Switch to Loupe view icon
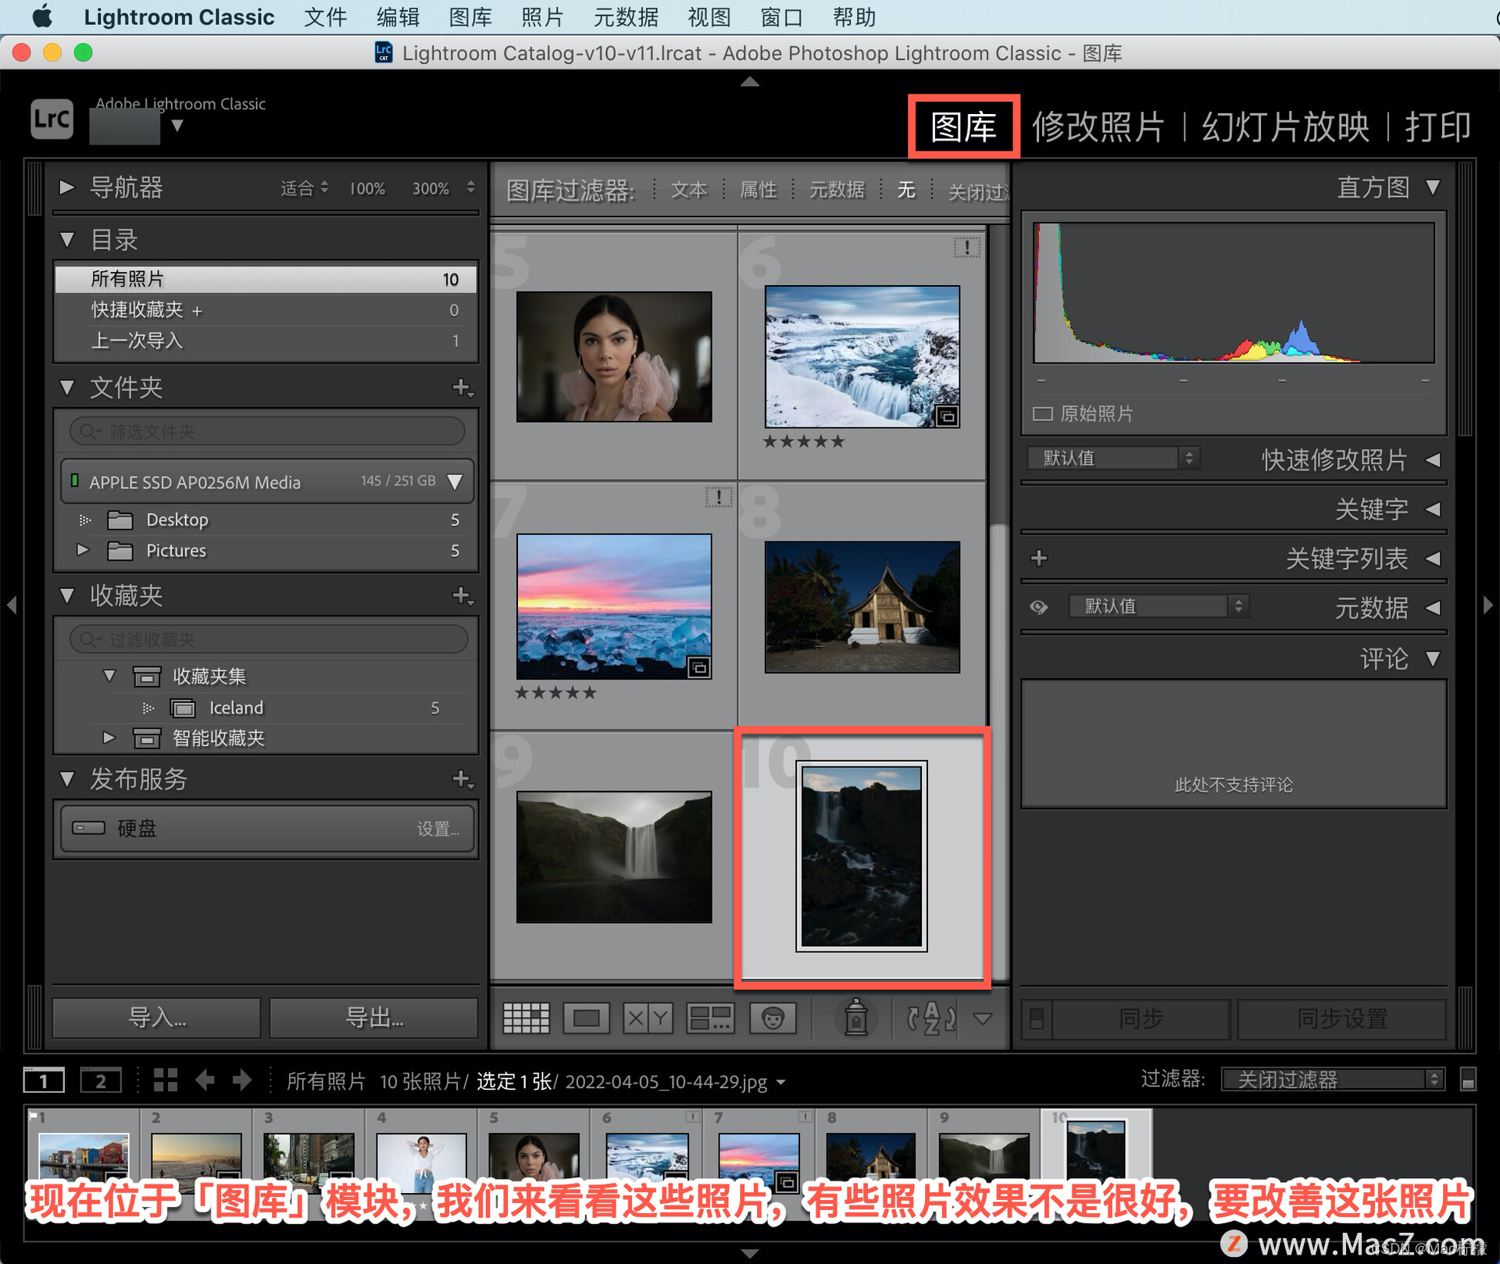The width and height of the screenshot is (1500, 1264). pyautogui.click(x=586, y=1017)
